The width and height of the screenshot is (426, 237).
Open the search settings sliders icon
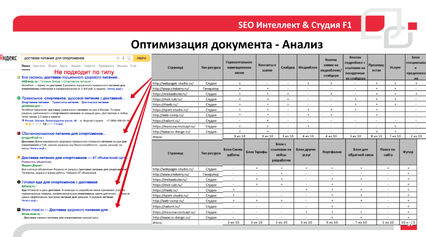coord(129,58)
